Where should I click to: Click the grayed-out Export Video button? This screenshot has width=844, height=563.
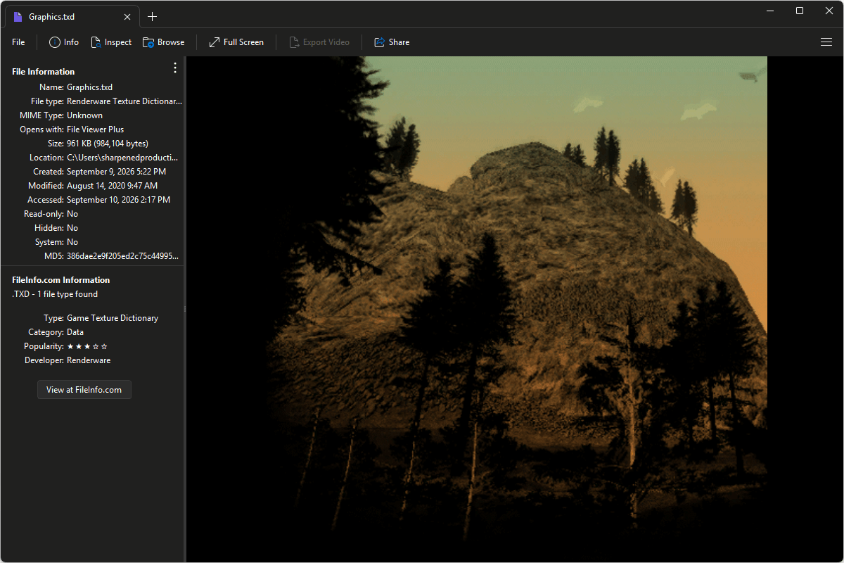[319, 42]
